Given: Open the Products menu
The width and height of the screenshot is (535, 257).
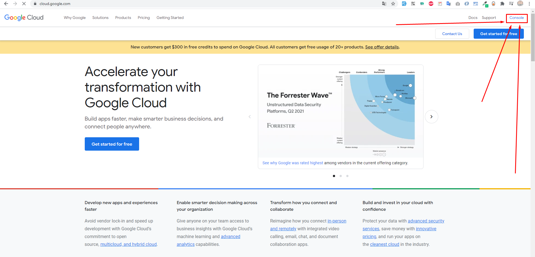Looking at the screenshot, I should click(x=123, y=18).
